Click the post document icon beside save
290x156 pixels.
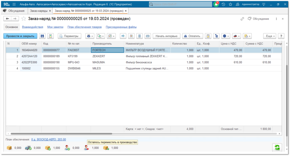(x=50, y=36)
